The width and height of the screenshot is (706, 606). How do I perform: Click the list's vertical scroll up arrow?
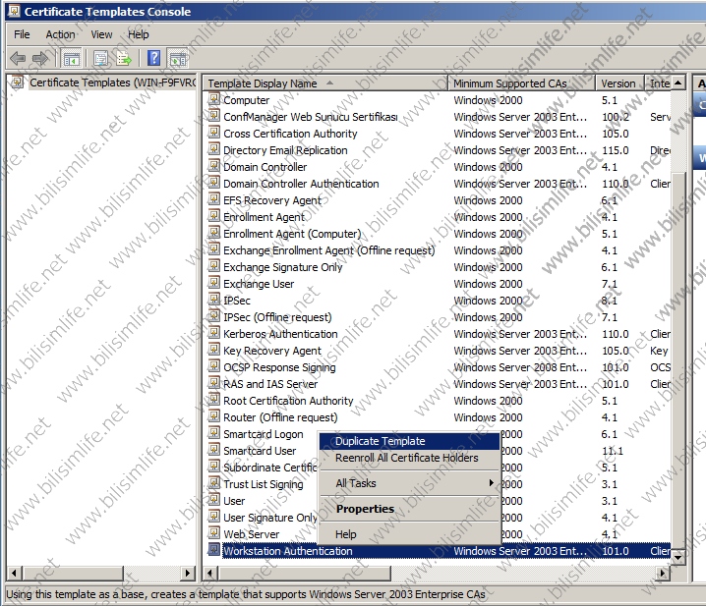[x=678, y=83]
